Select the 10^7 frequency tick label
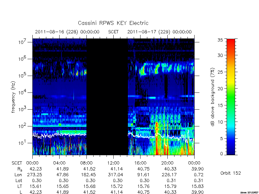259x194 pixels. tap(23, 42)
